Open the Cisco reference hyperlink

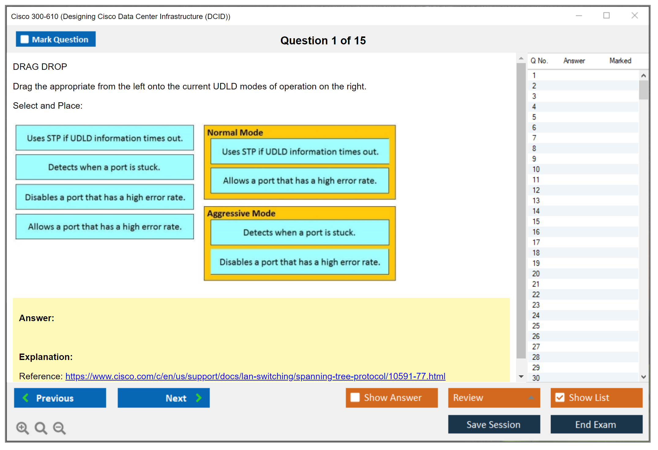[x=255, y=376]
